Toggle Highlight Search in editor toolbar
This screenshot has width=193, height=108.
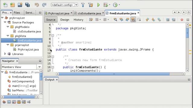133,19
